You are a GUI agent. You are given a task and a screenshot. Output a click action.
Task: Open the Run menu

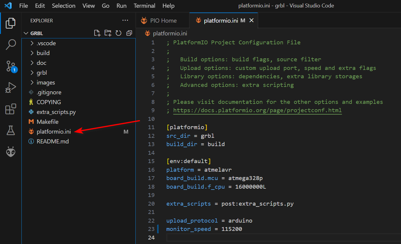coord(121,6)
